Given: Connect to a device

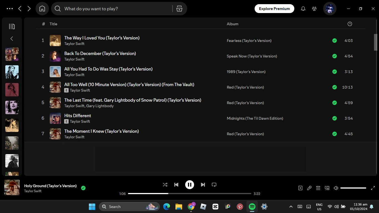Looking at the screenshot, I should click(327, 188).
